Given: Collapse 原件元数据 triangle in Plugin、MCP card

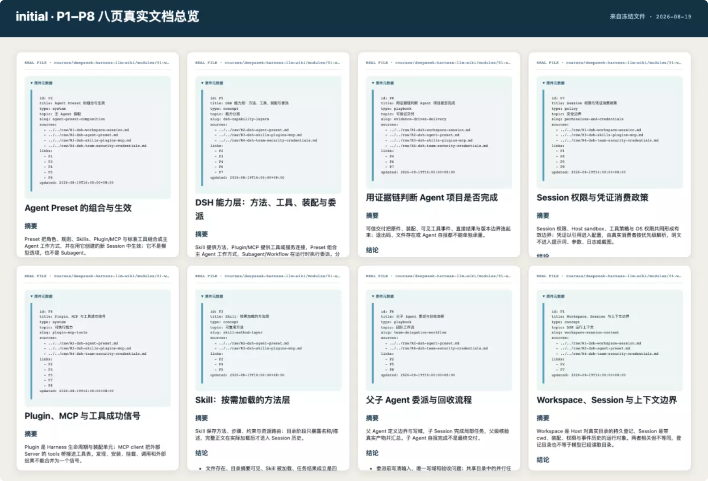Looking at the screenshot, I should 31,296.
